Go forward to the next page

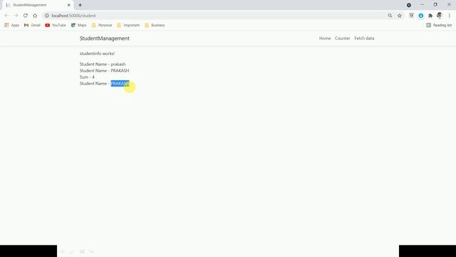tap(16, 16)
